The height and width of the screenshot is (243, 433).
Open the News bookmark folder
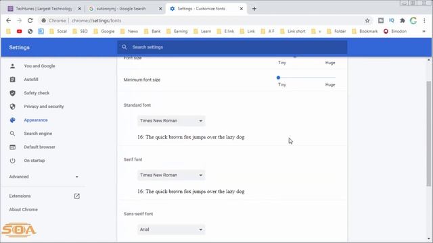[129, 32]
